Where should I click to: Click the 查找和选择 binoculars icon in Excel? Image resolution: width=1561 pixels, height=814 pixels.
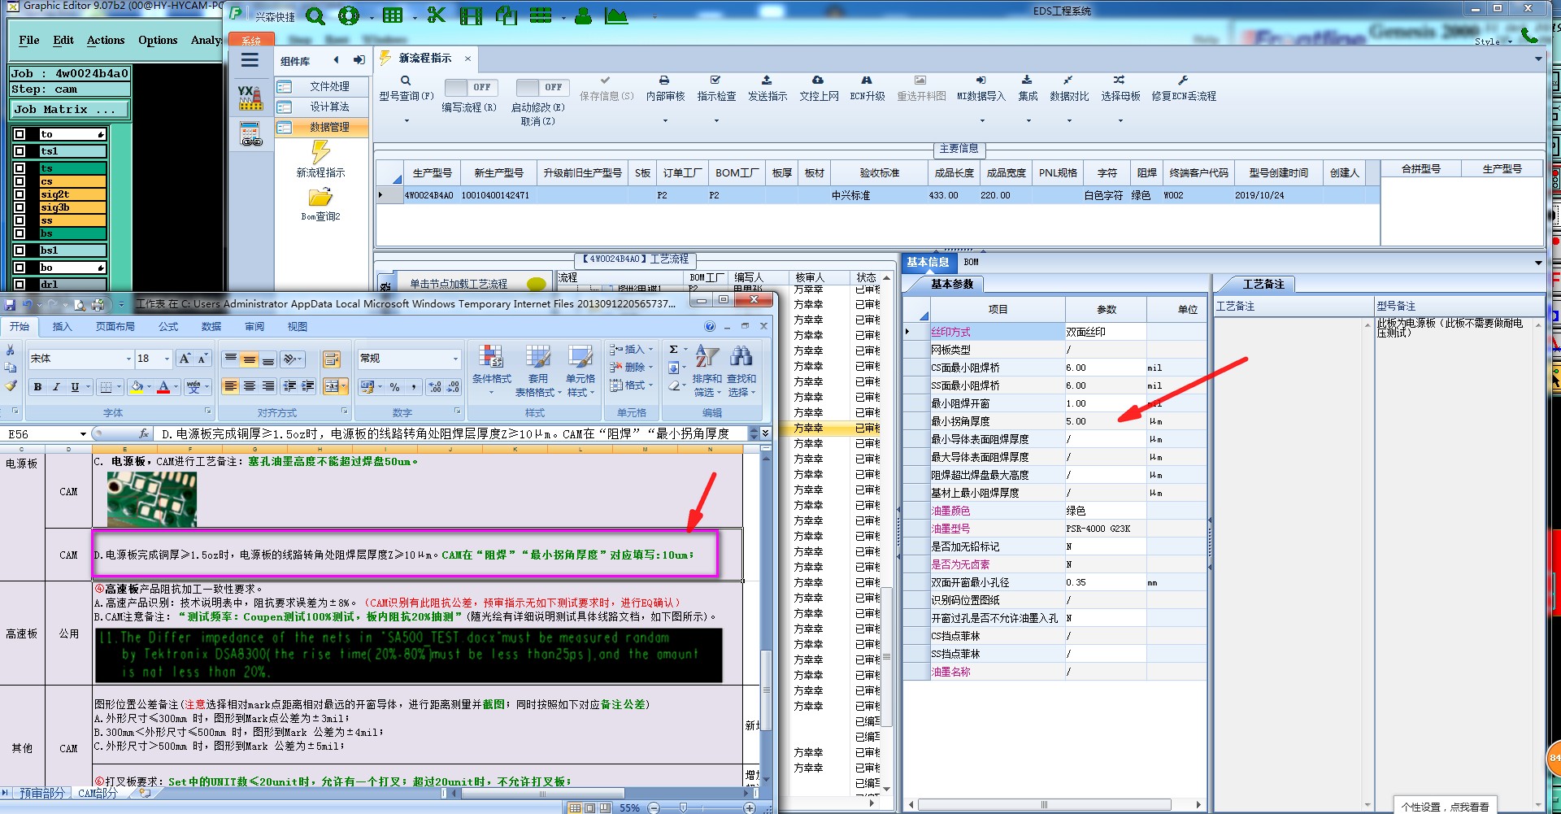coord(741,356)
